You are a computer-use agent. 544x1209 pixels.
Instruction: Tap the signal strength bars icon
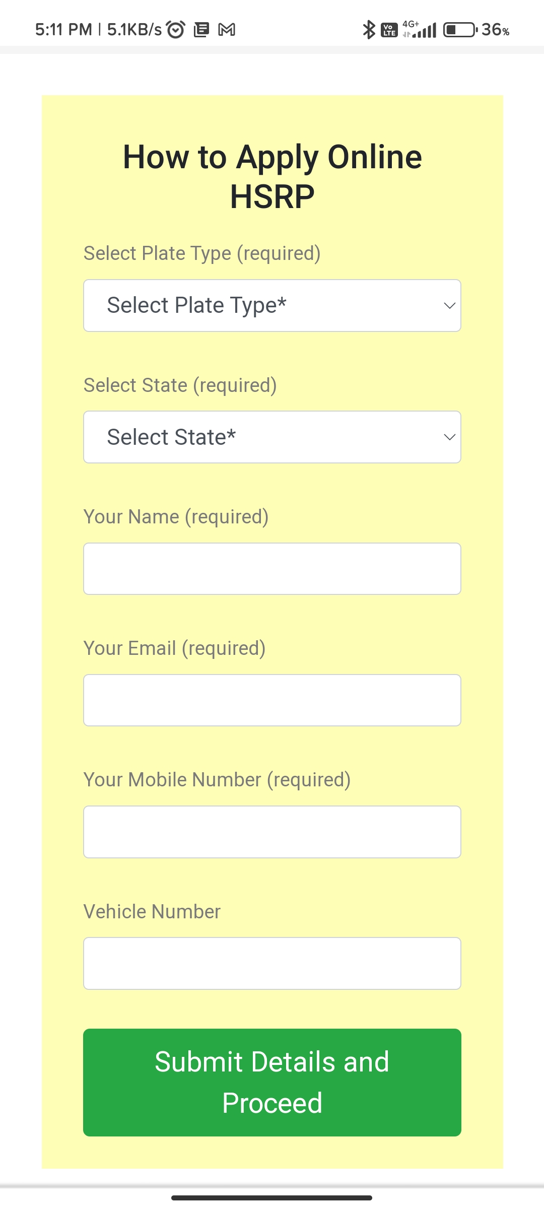[x=424, y=31]
